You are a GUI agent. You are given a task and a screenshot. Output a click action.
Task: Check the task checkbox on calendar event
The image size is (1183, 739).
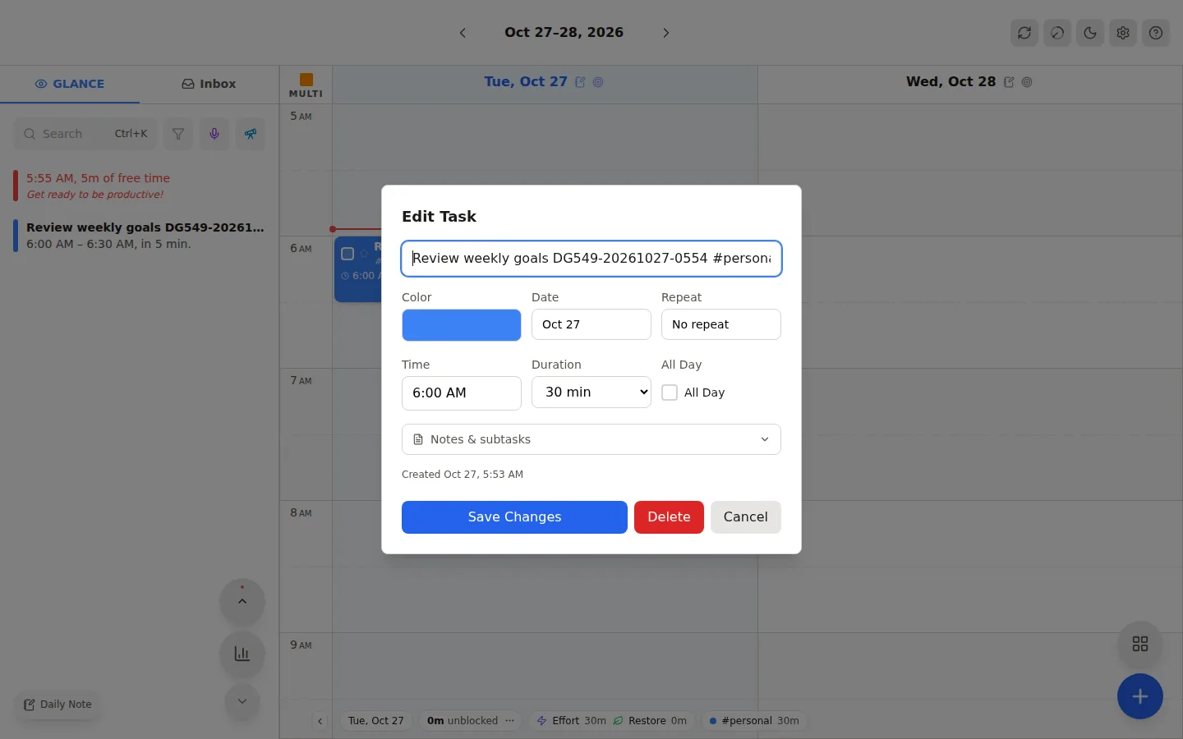(348, 254)
